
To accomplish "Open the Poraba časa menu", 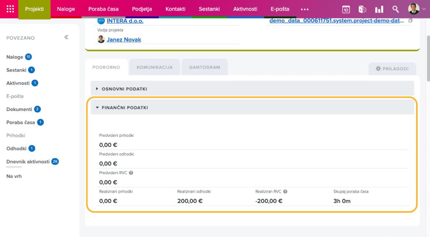I will 103,9.
